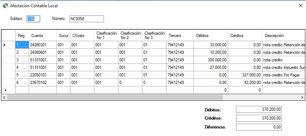This screenshot has width=306, height=136.
Task: Select account cell 51151001
Action: point(43,67)
